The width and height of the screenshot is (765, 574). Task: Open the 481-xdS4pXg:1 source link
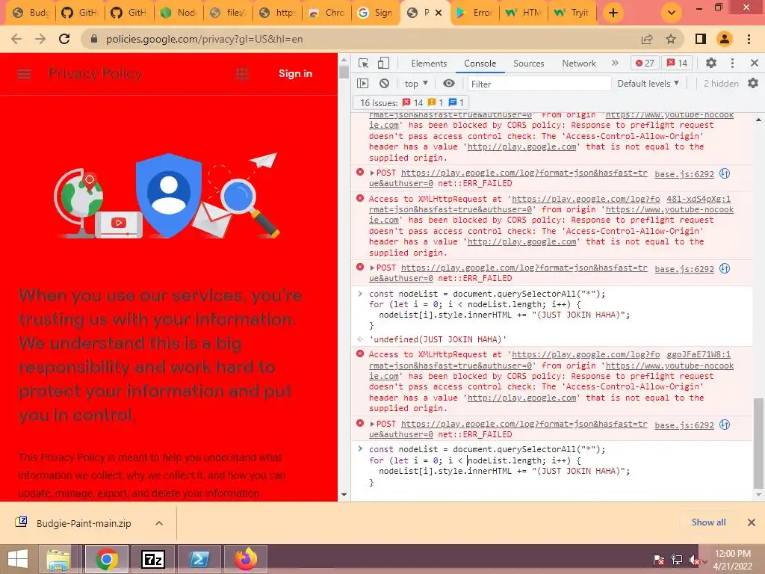pos(699,199)
